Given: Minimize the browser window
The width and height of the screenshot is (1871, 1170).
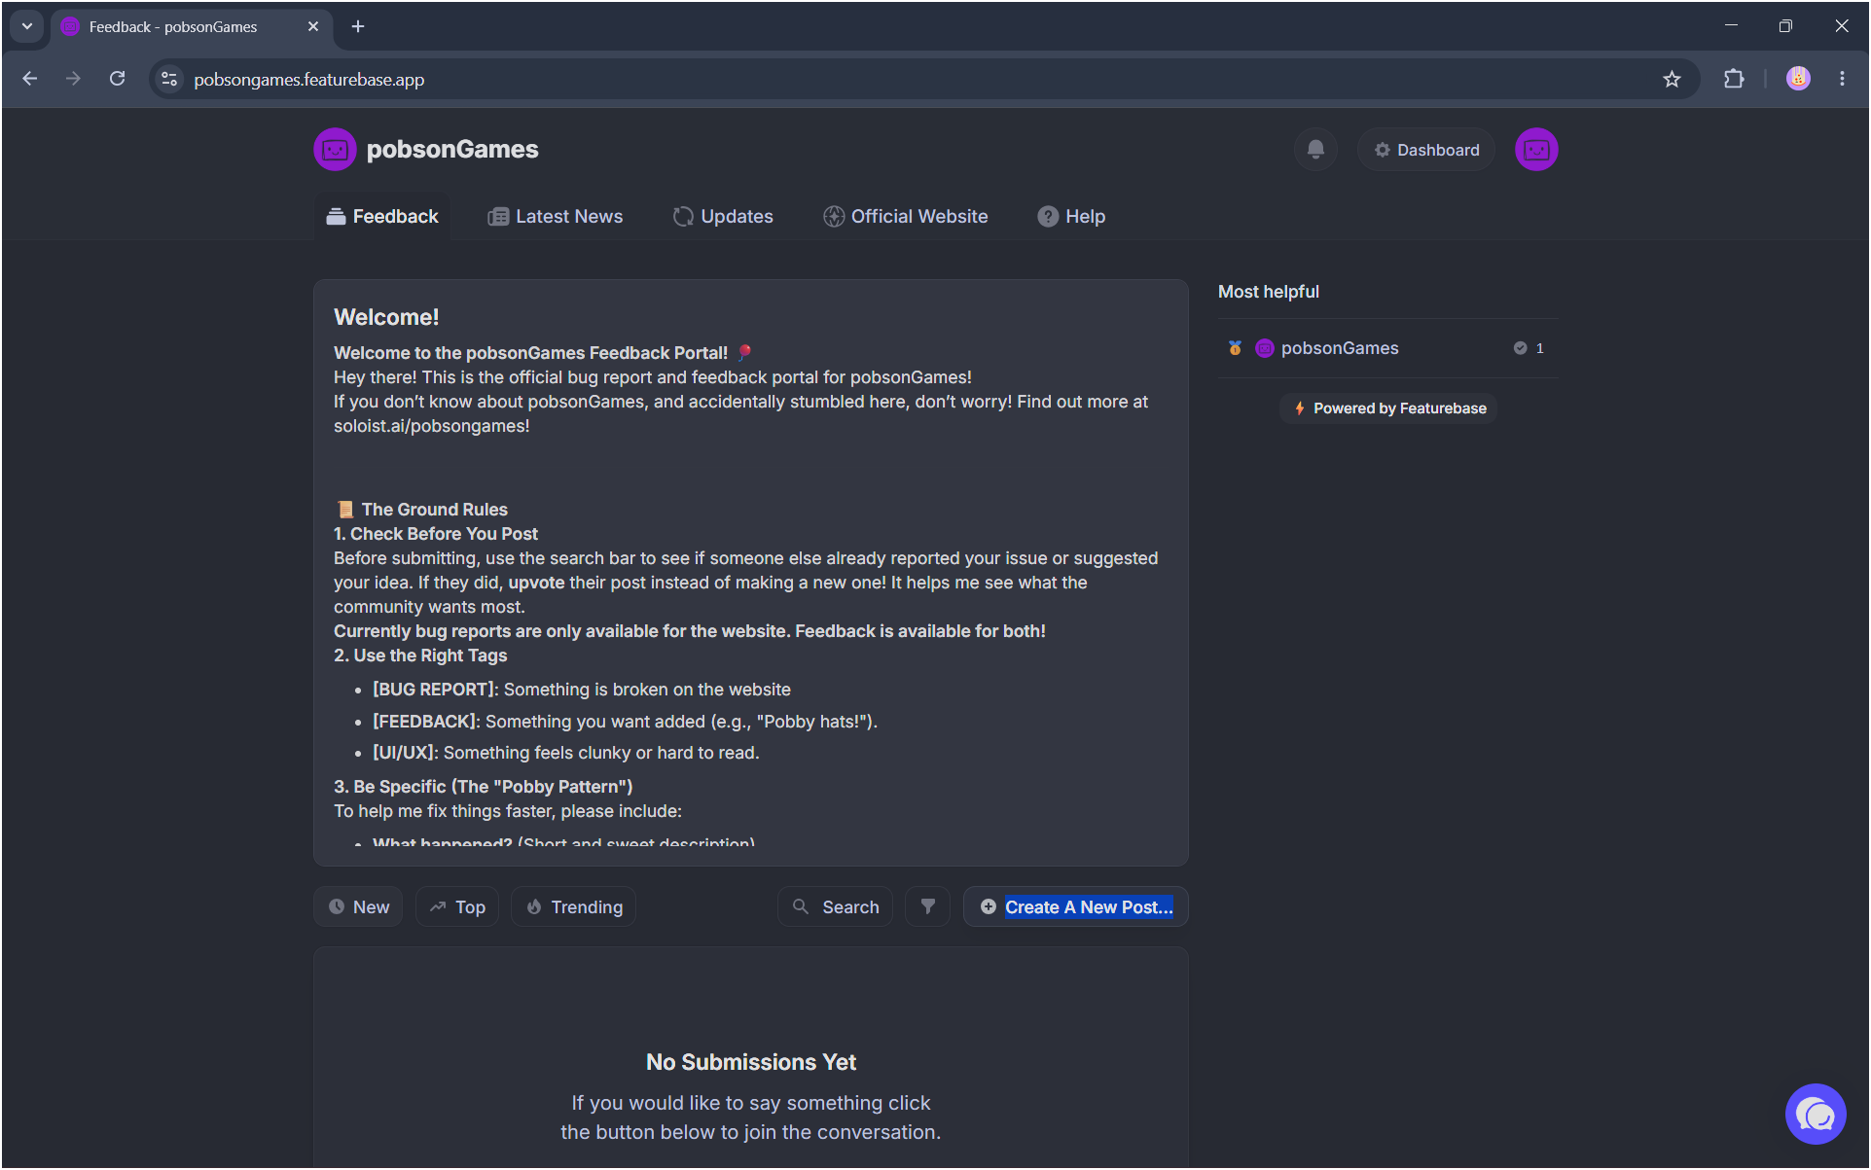Looking at the screenshot, I should pyautogui.click(x=1731, y=26).
